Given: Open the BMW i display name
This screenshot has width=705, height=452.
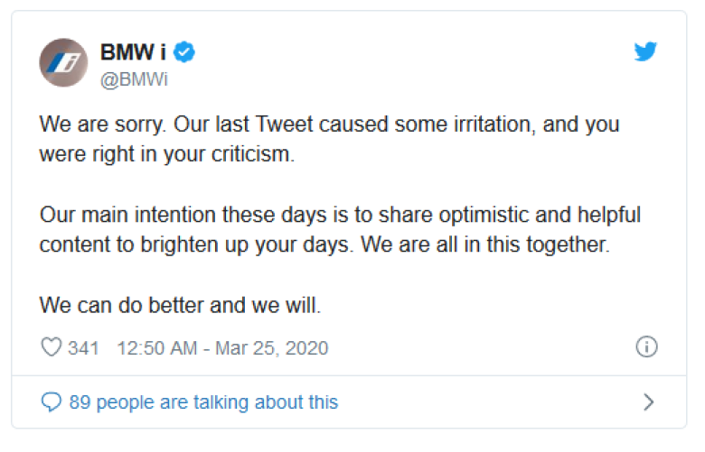Looking at the screenshot, I should click(x=133, y=52).
